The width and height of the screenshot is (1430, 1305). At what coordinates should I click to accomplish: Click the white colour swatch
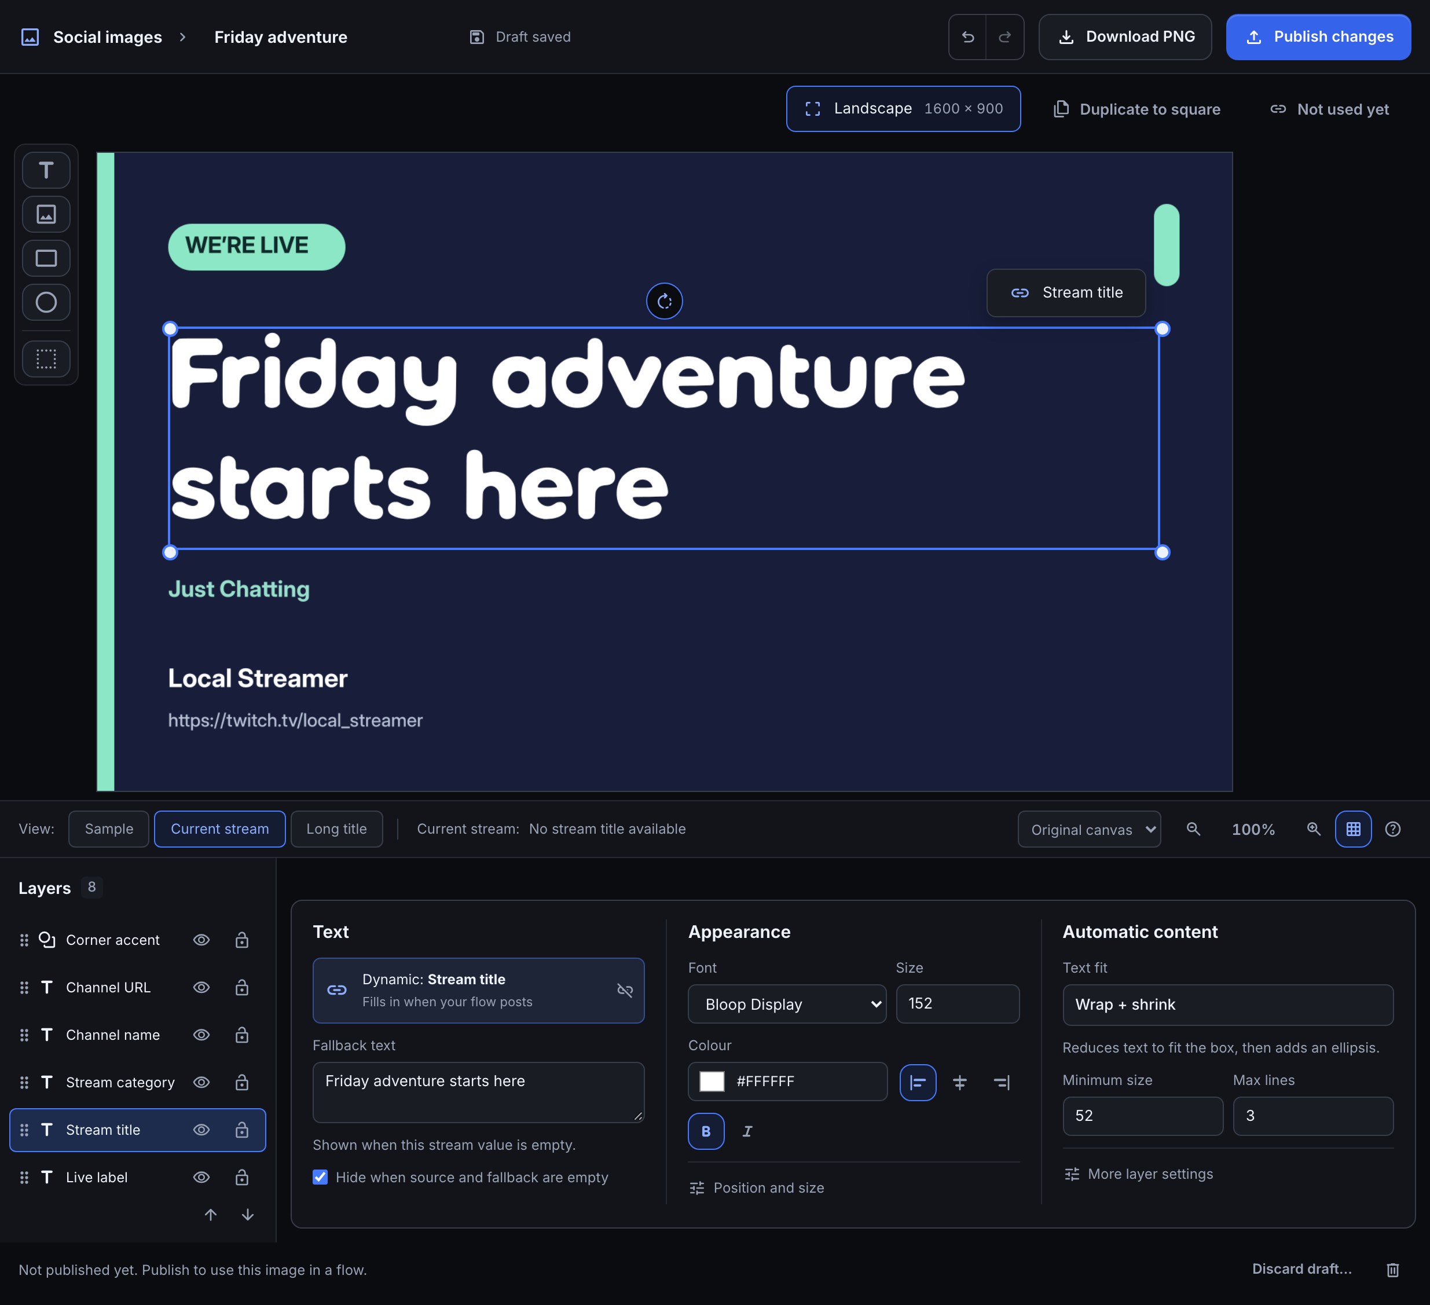click(712, 1082)
